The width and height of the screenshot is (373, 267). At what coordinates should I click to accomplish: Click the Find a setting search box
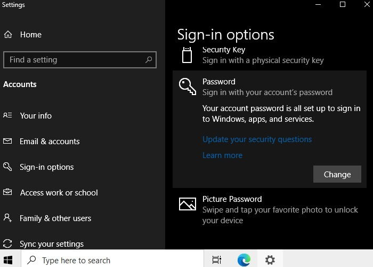click(x=80, y=60)
